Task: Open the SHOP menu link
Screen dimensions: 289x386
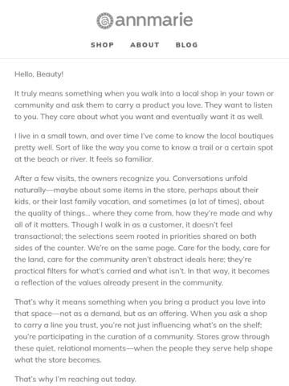Action: click(x=102, y=45)
